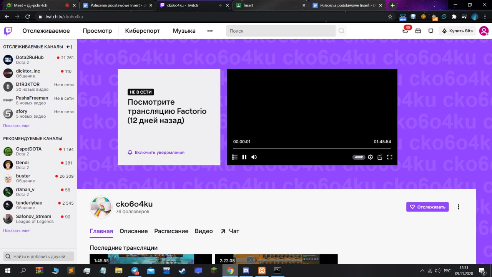This screenshot has height=277, width=492.
Task: Open Chrome extensions puzzle icon
Action: click(x=454, y=17)
